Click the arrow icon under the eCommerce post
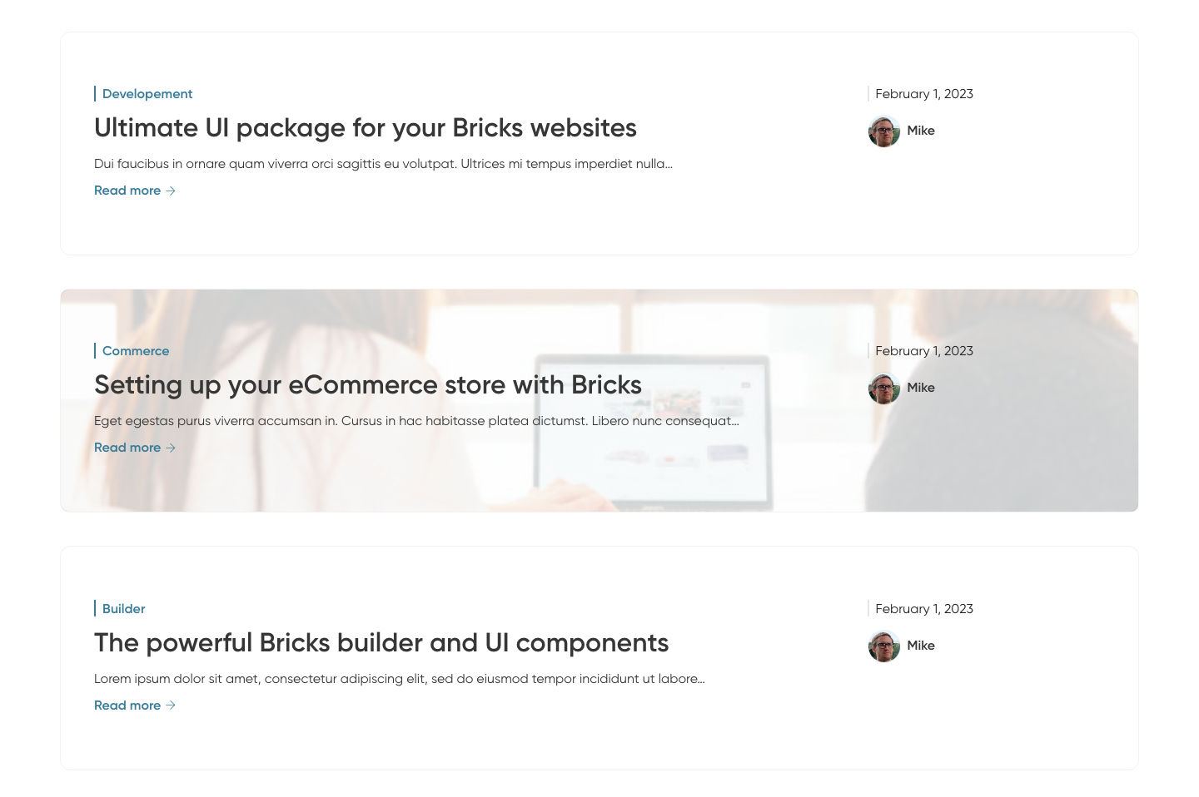This screenshot has width=1199, height=797. coord(171,448)
